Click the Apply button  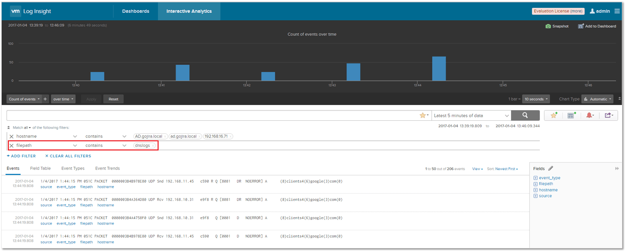(x=91, y=99)
